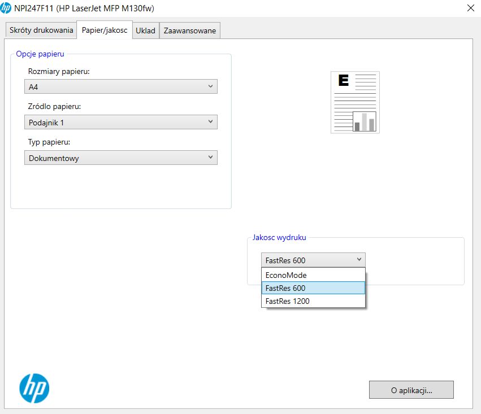Pick FastRes 1200 print quality option

[x=313, y=301]
